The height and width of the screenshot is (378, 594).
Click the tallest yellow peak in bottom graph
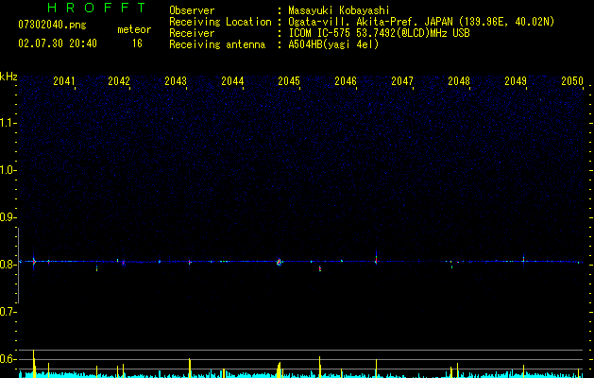(34, 364)
